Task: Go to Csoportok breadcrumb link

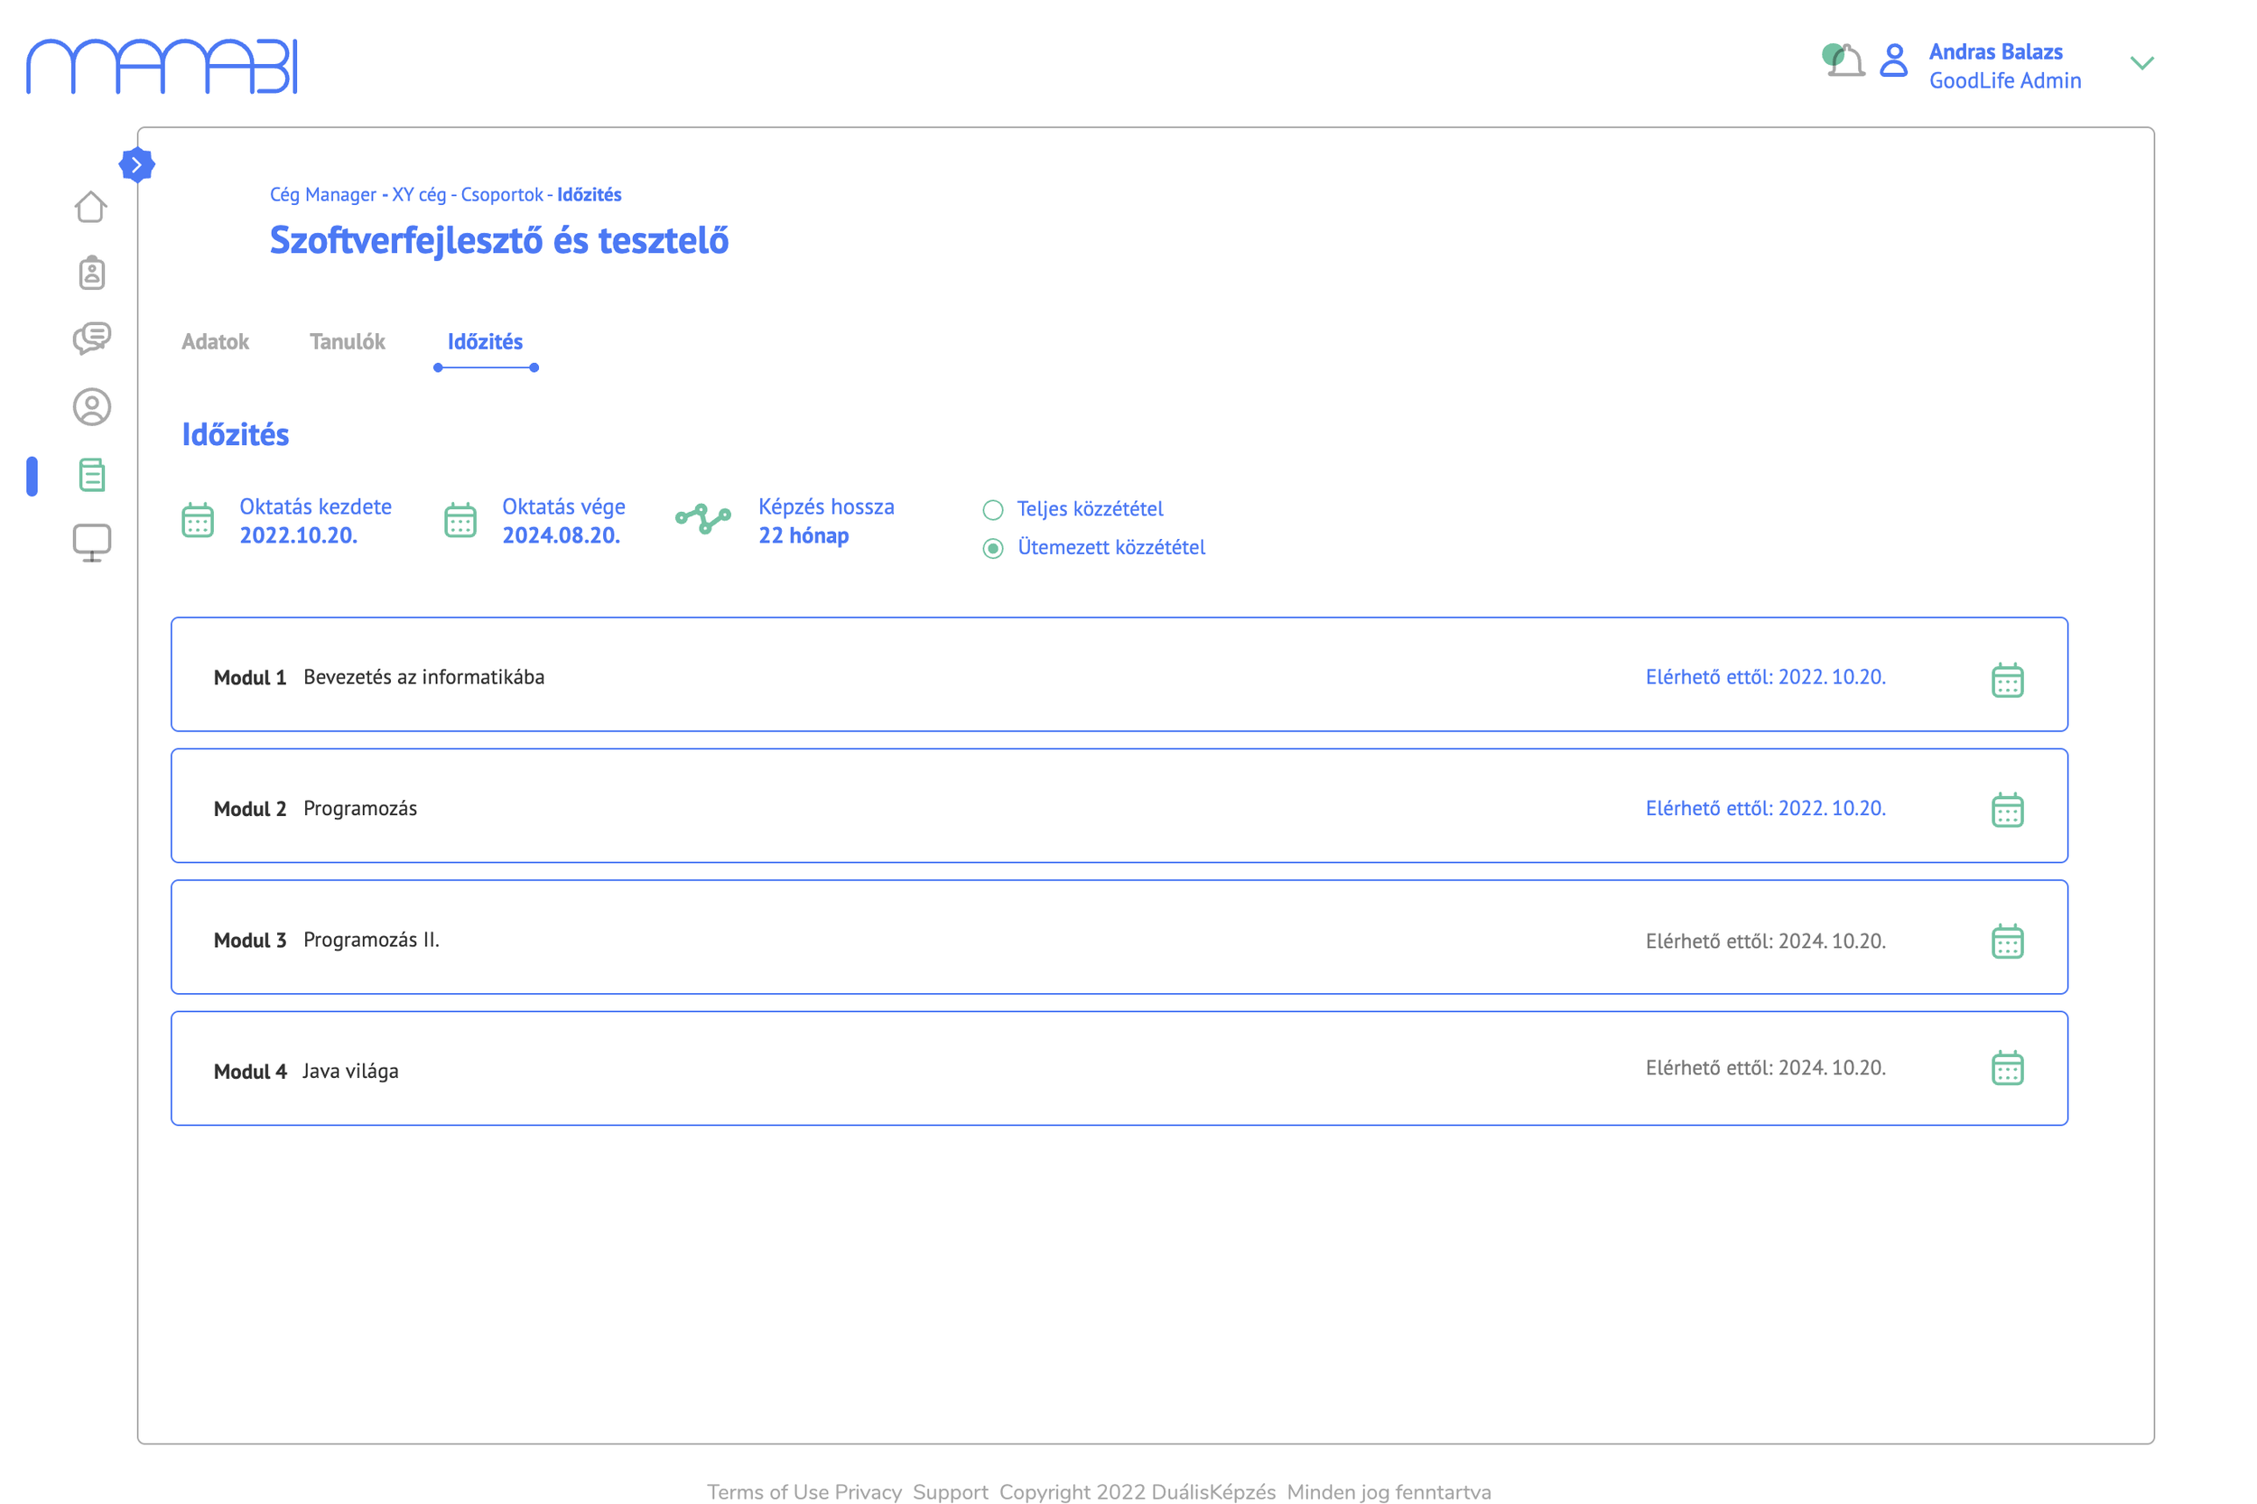Action: [x=502, y=195]
